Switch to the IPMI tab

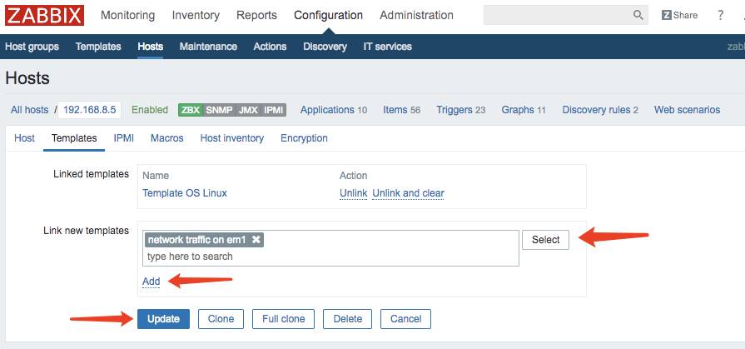tap(123, 138)
